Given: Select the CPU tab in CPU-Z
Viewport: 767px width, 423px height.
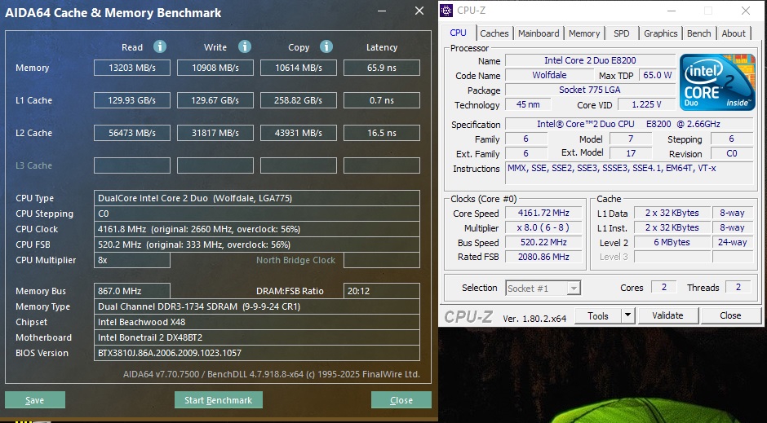Looking at the screenshot, I should click(x=458, y=33).
